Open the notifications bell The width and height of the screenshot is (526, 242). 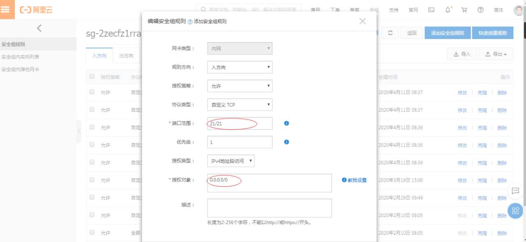448,9
